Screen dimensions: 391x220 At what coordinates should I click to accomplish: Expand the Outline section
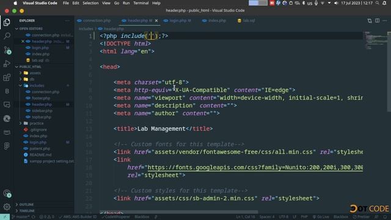[x=16, y=205]
